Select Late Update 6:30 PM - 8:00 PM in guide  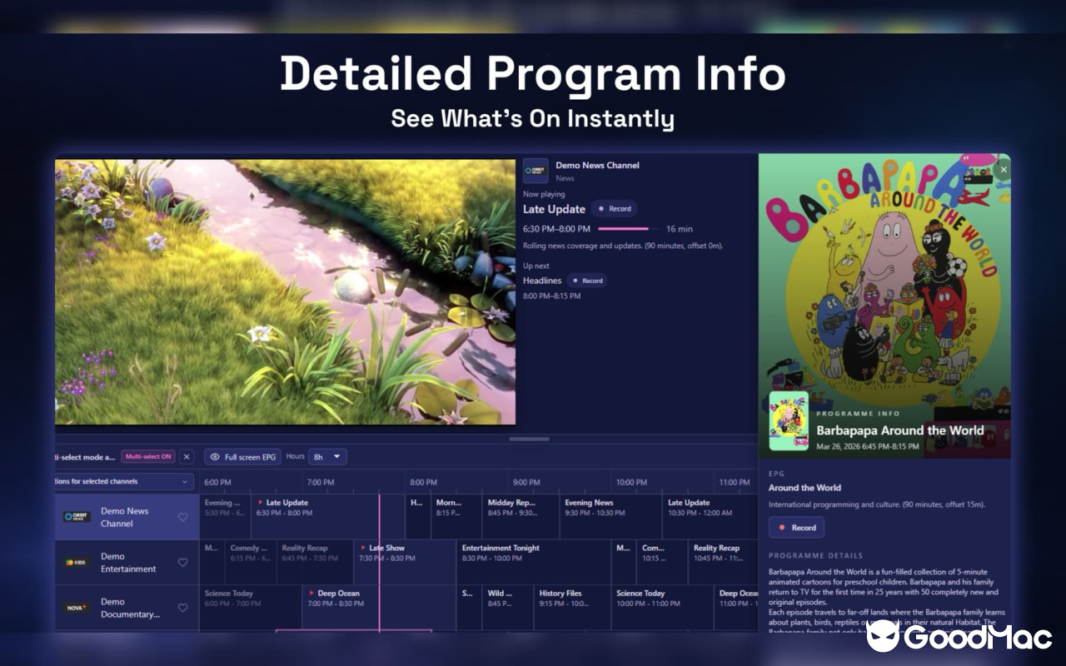pos(328,517)
